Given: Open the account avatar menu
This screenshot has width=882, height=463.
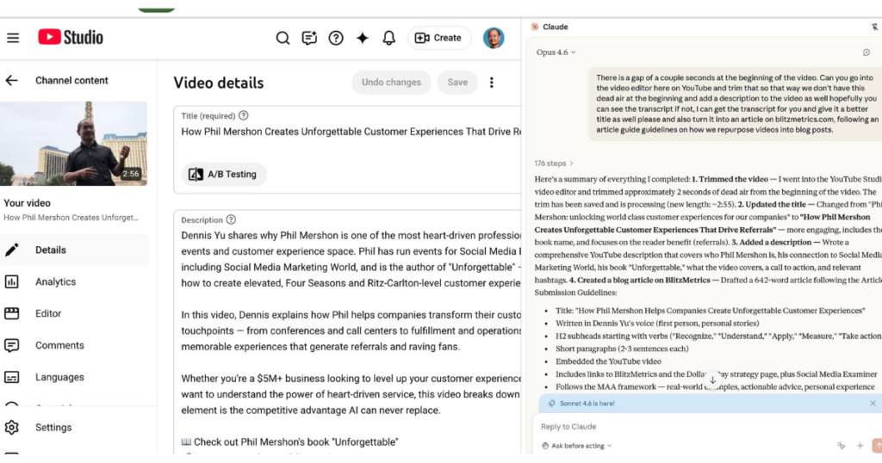Looking at the screenshot, I should 494,38.
